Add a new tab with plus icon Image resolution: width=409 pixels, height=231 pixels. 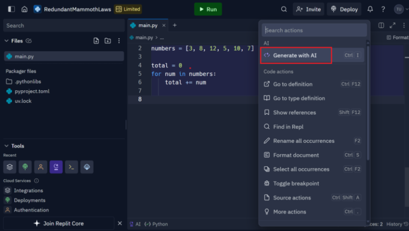174,25
